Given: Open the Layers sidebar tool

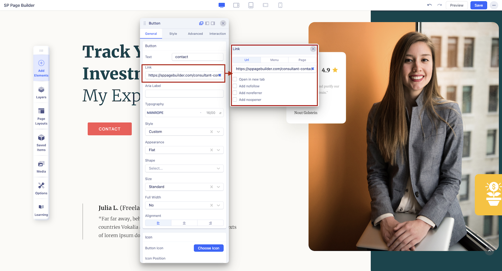Looking at the screenshot, I should pos(41,93).
